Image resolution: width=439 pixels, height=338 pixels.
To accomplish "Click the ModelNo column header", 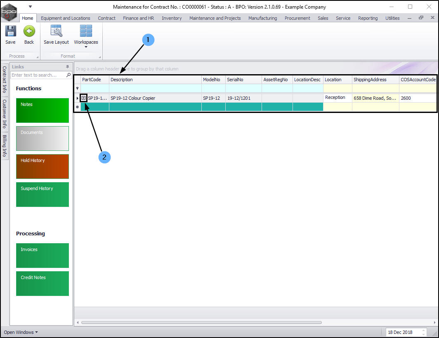I will coord(214,80).
